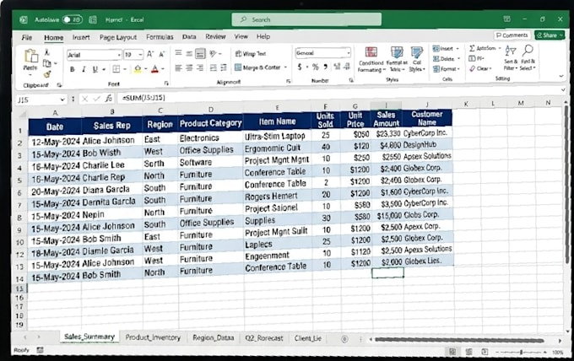
Task: Apply underline formatting
Action: (x=95, y=69)
